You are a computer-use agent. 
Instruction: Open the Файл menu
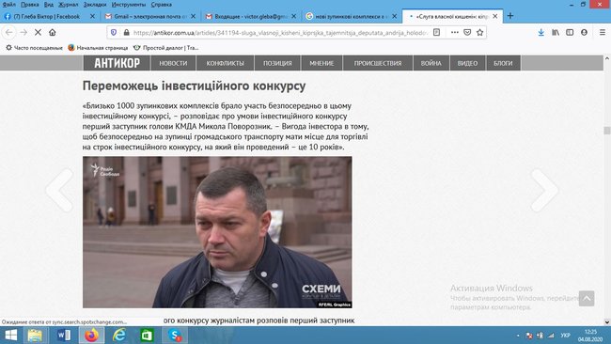click(x=8, y=5)
